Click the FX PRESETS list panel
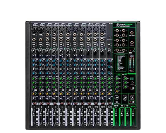The height and width of the screenshot is (133, 166). tap(121, 63)
